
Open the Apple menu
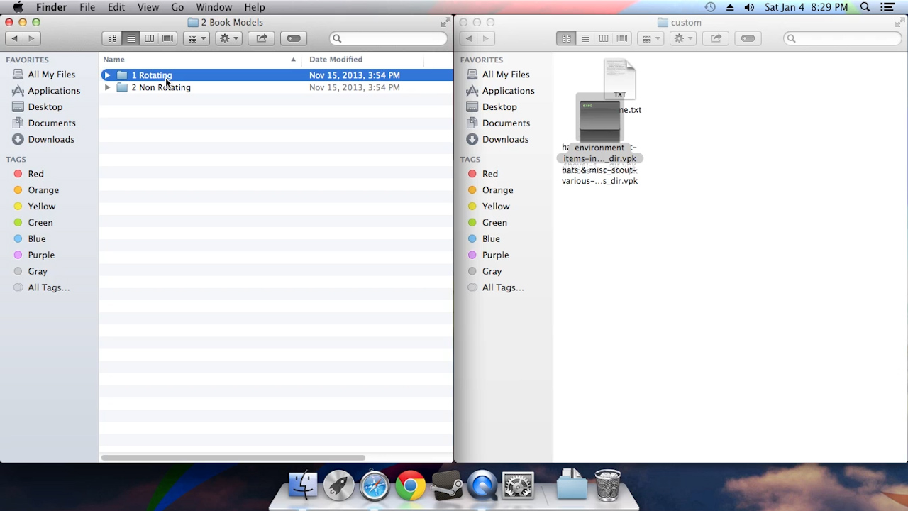18,7
